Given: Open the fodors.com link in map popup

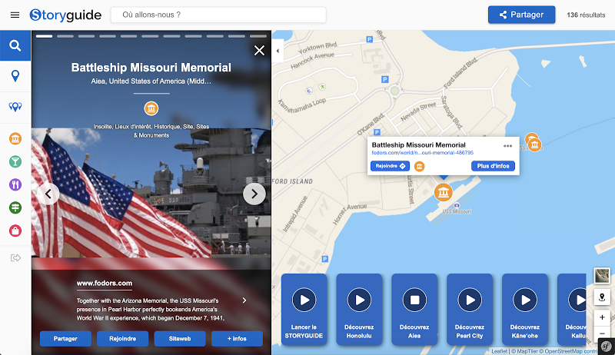Looking at the screenshot, I should [x=422, y=153].
